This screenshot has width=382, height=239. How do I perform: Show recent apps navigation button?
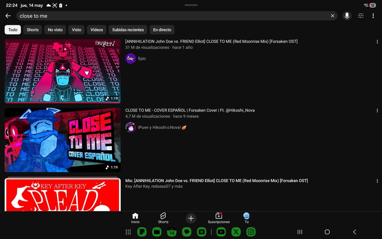point(300,232)
